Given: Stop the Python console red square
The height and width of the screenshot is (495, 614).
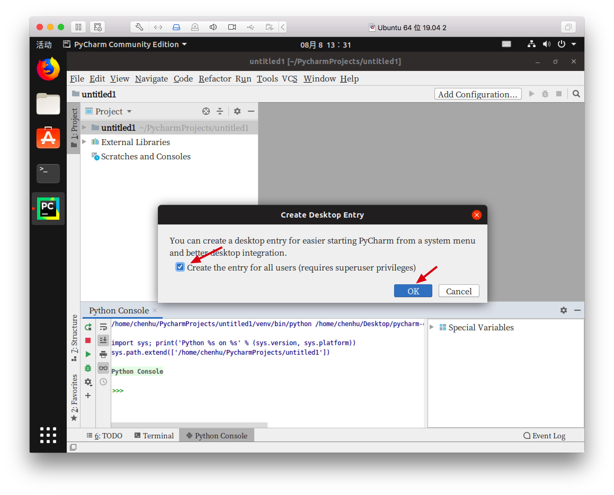Looking at the screenshot, I should (88, 340).
